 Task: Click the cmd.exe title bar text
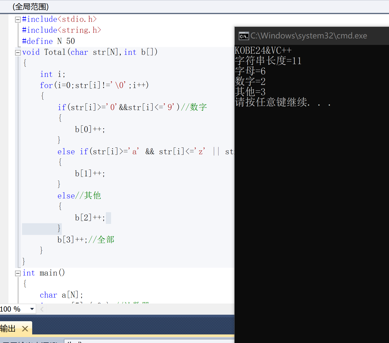click(x=309, y=36)
